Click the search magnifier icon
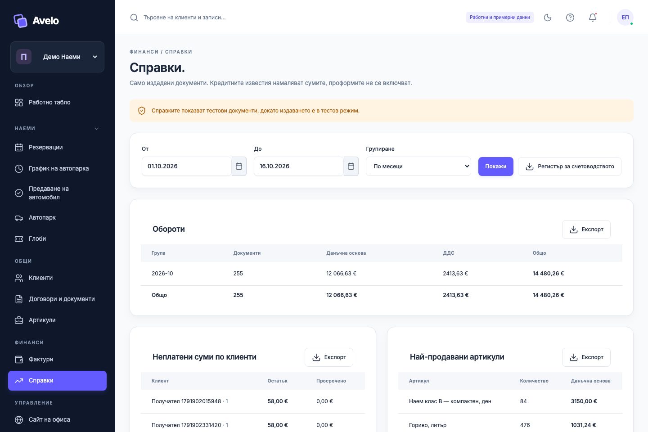The height and width of the screenshot is (432, 648). [x=134, y=18]
